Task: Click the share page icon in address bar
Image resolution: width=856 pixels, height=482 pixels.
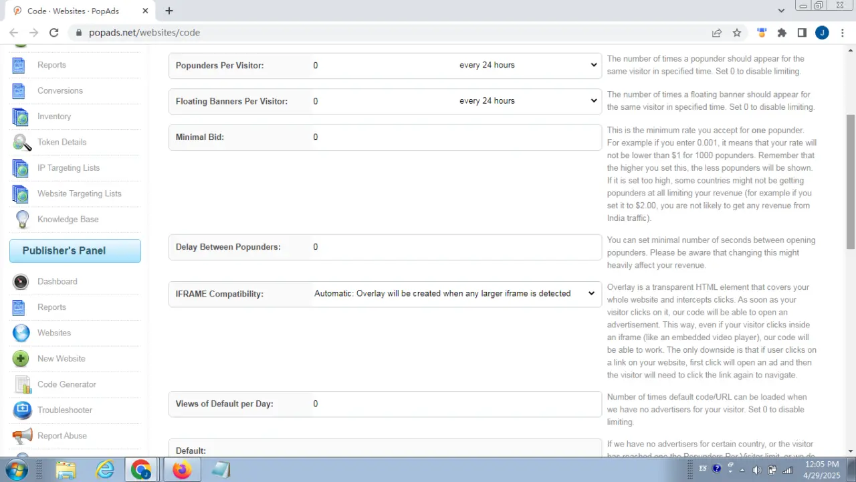Action: point(717,32)
